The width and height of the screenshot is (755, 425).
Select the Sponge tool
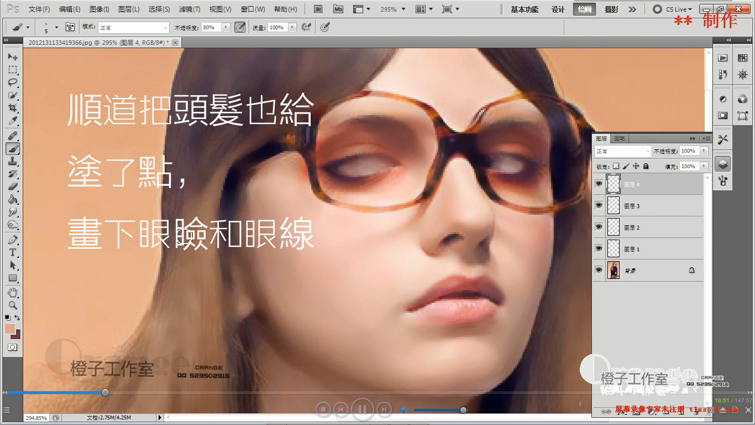13,225
